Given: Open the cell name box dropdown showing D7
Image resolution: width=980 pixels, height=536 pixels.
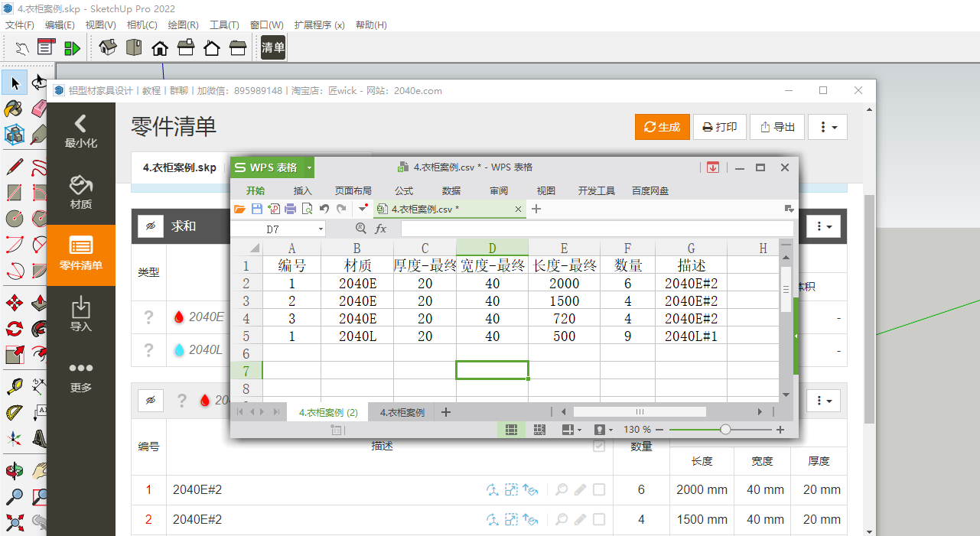Looking at the screenshot, I should 321,228.
